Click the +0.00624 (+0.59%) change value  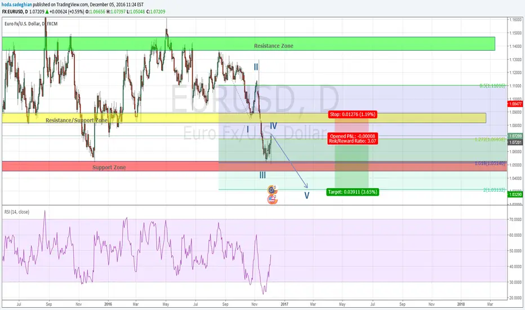66,11
